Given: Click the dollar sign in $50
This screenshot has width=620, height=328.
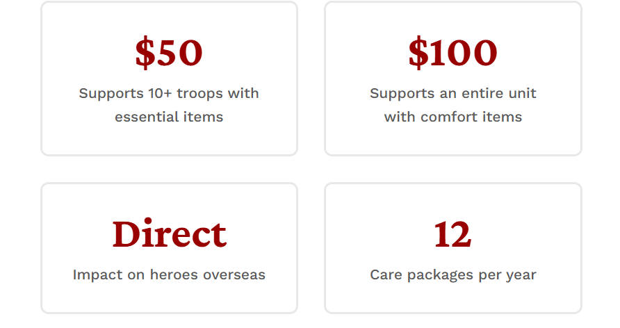Looking at the screenshot, I should pos(145,54).
